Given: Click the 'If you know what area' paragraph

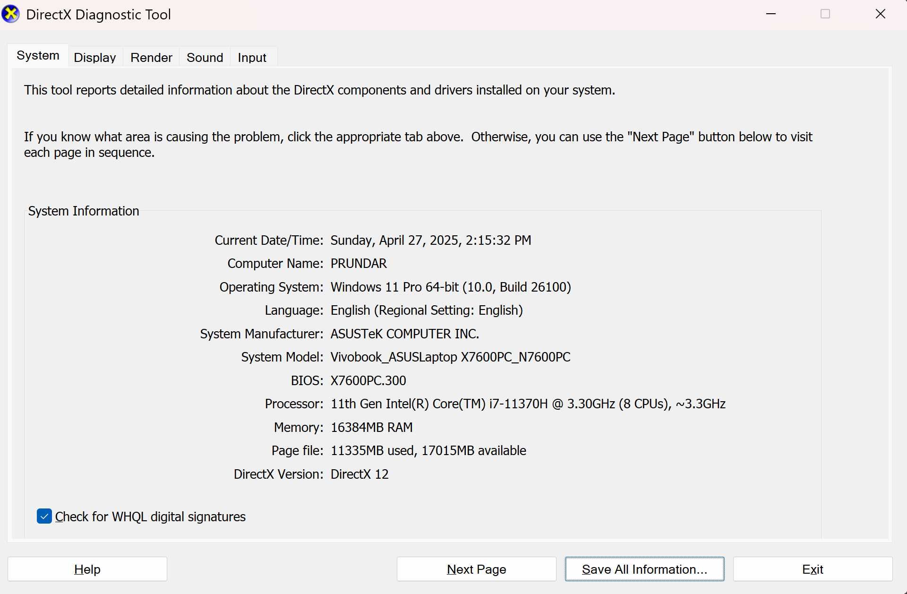Looking at the screenshot, I should point(418,145).
